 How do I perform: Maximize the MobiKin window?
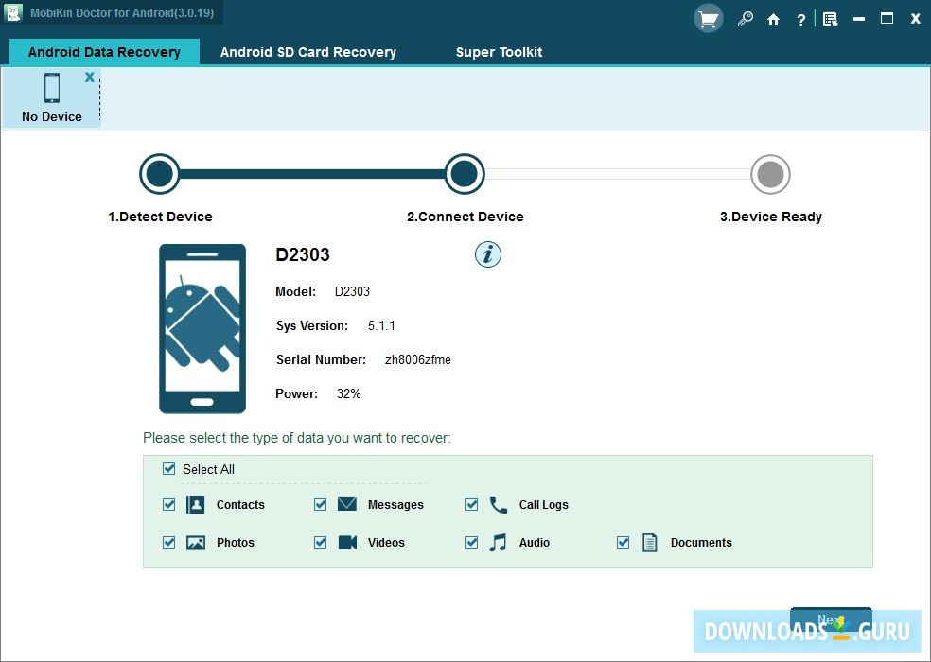click(x=887, y=19)
